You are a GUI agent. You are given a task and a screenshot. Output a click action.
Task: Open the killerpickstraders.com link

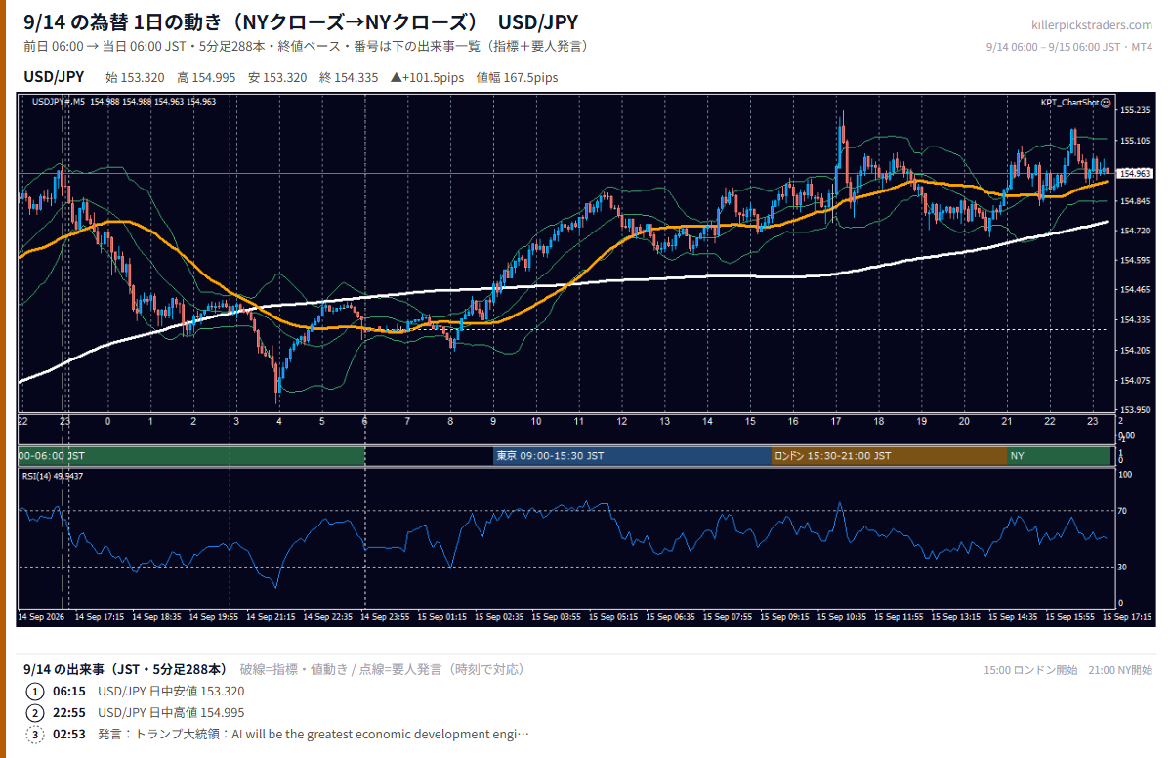1091,25
